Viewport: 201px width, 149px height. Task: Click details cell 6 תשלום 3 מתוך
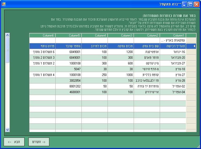43,52
